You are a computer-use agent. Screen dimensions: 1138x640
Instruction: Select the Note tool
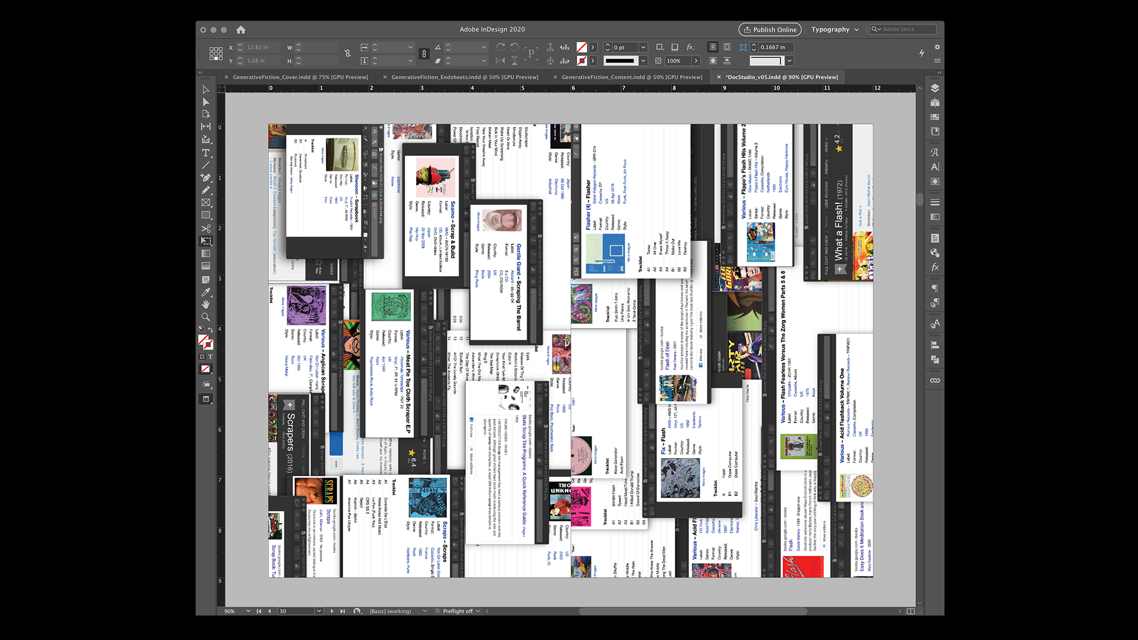[206, 280]
